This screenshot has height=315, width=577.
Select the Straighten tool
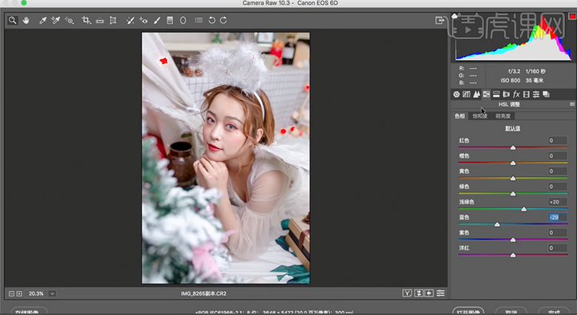point(99,21)
